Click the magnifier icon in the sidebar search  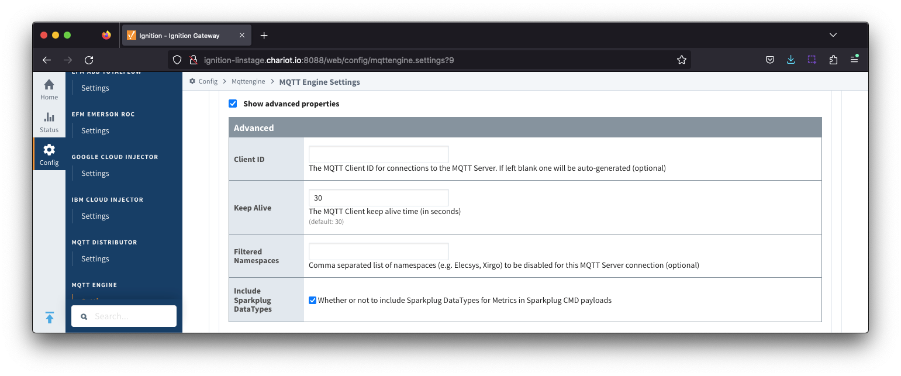tap(84, 316)
